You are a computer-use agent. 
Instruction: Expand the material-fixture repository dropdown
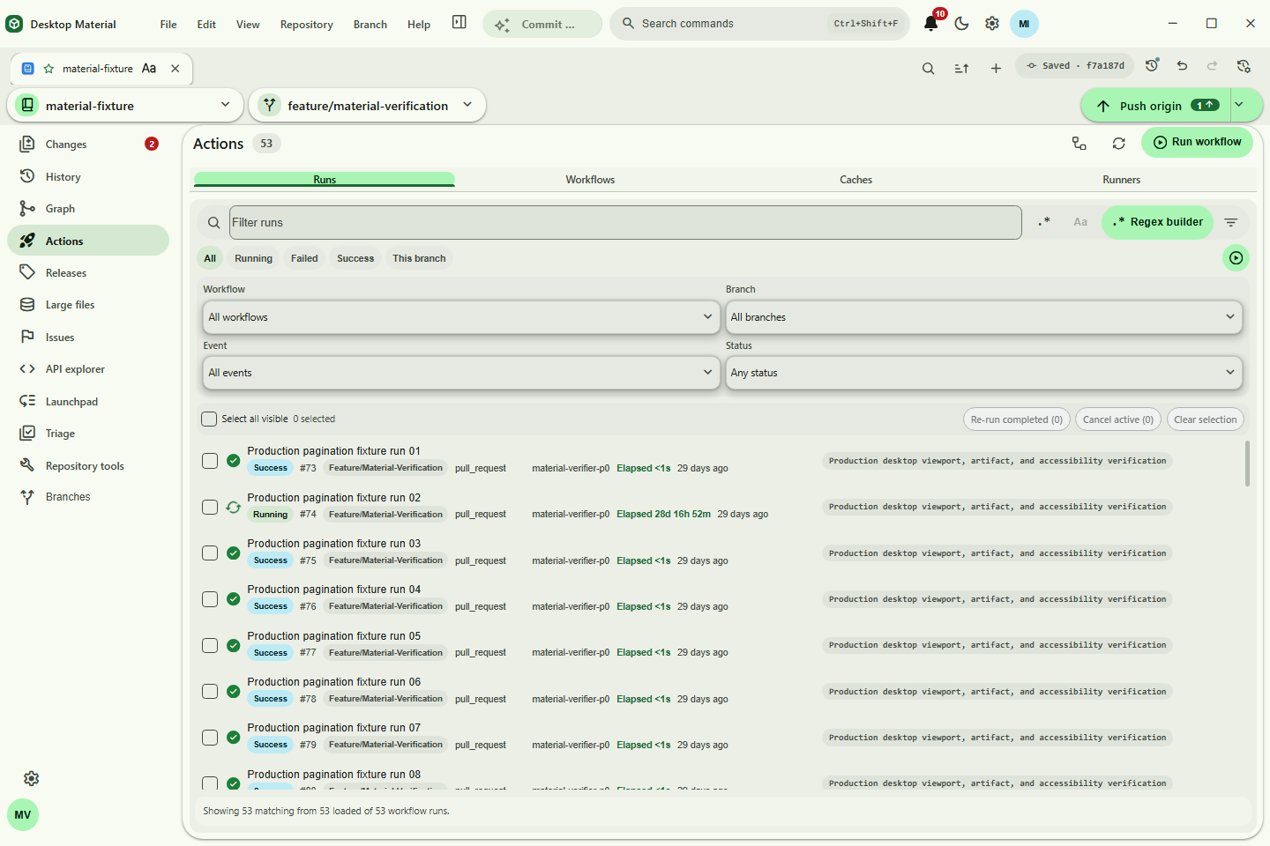124,105
